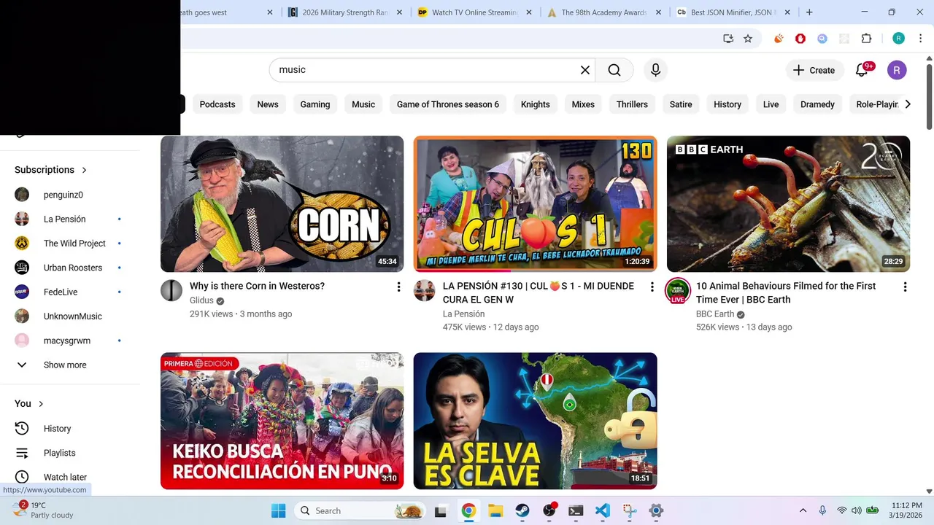Open BBC Earth live channel avatar
934x525 pixels.
click(x=678, y=290)
